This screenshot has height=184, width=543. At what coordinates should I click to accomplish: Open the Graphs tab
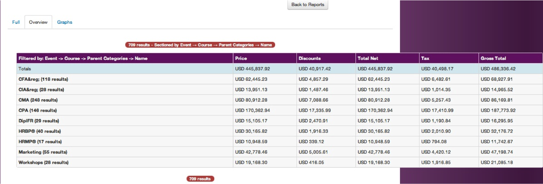pos(65,22)
